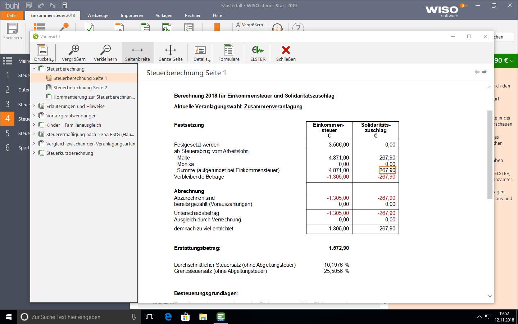Open the Drucken print button
Image resolution: width=518 pixels, height=324 pixels.
42,53
